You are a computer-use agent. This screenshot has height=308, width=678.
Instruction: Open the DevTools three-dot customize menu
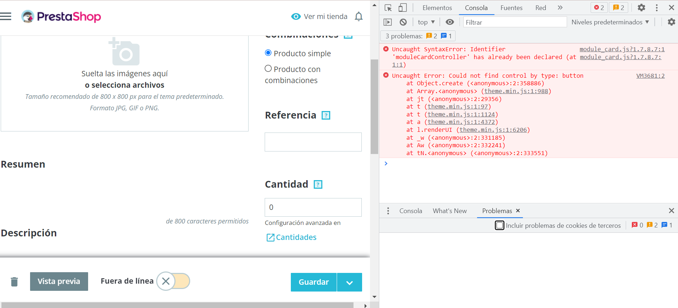(x=657, y=8)
